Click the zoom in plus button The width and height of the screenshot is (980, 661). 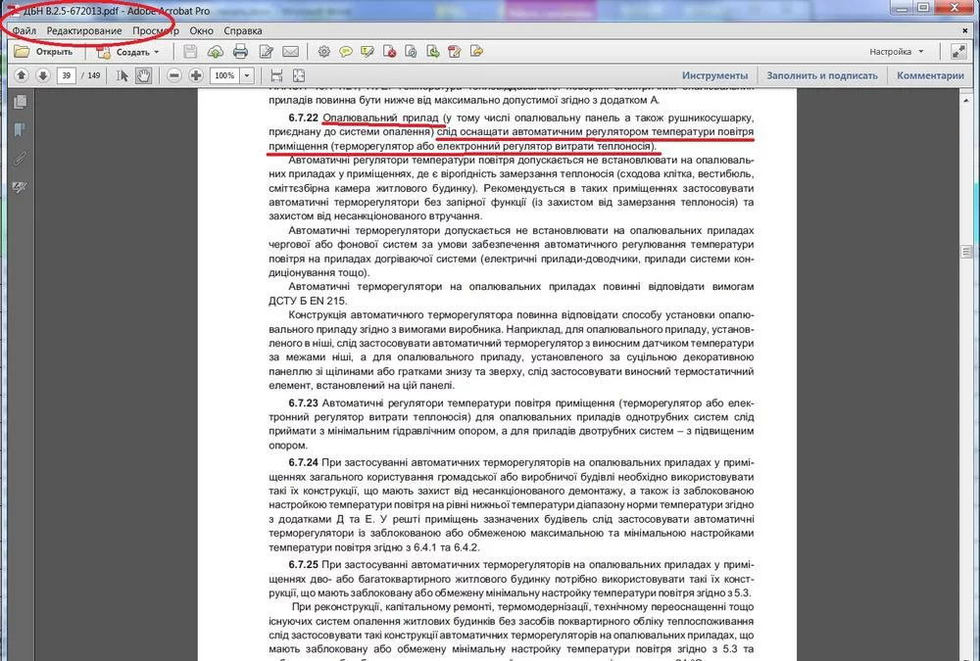[196, 75]
